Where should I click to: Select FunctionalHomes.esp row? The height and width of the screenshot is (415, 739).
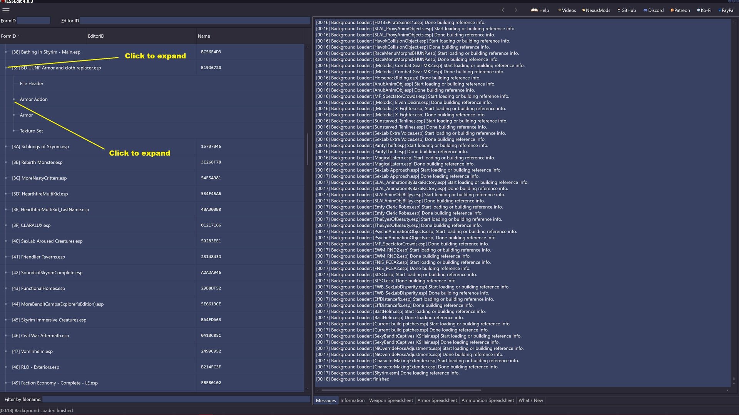tap(152, 288)
